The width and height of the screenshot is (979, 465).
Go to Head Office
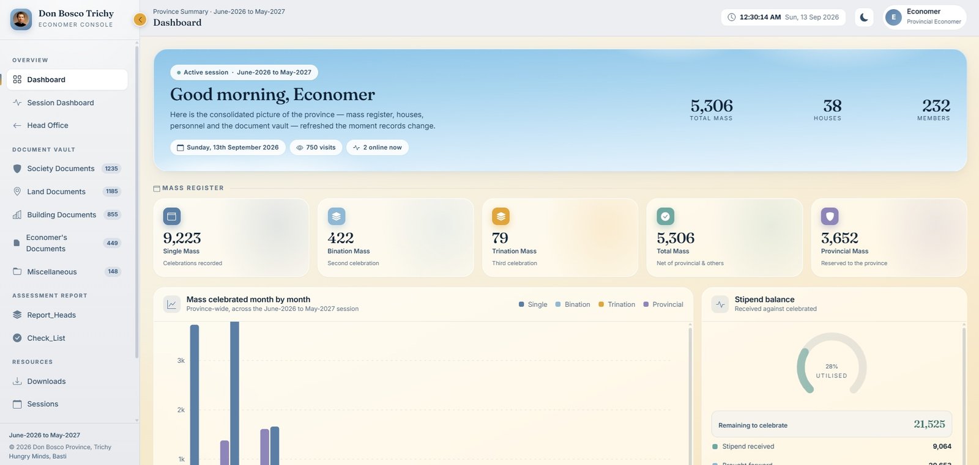(x=67, y=125)
